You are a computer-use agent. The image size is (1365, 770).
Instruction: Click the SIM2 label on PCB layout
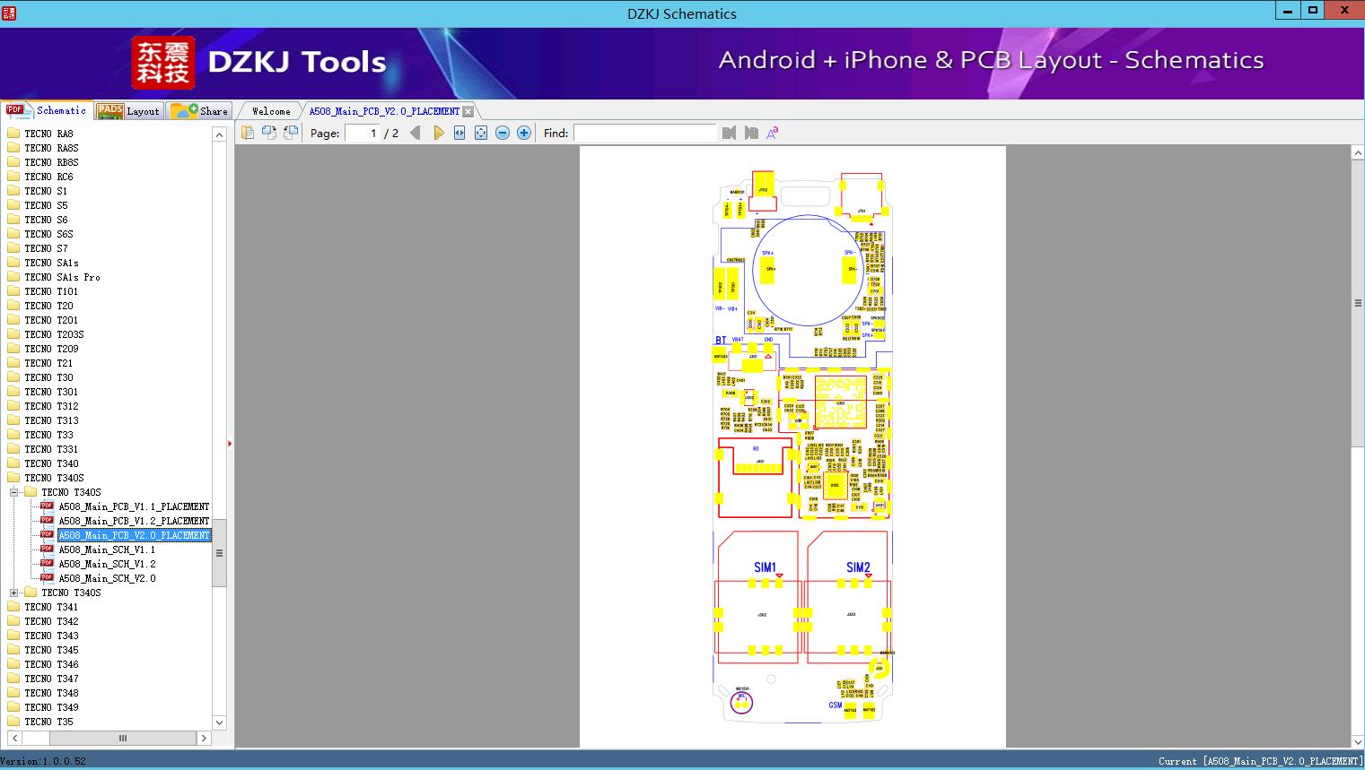858,567
